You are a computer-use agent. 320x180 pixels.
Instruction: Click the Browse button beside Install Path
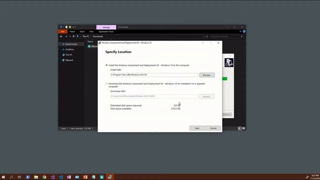[x=207, y=75]
